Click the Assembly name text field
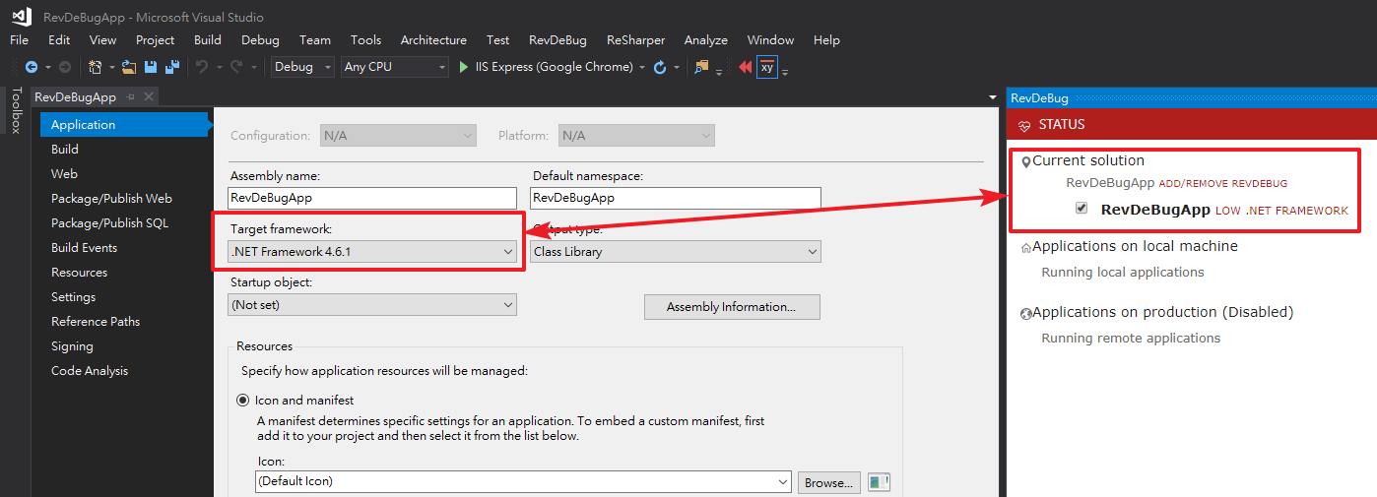 click(x=372, y=197)
